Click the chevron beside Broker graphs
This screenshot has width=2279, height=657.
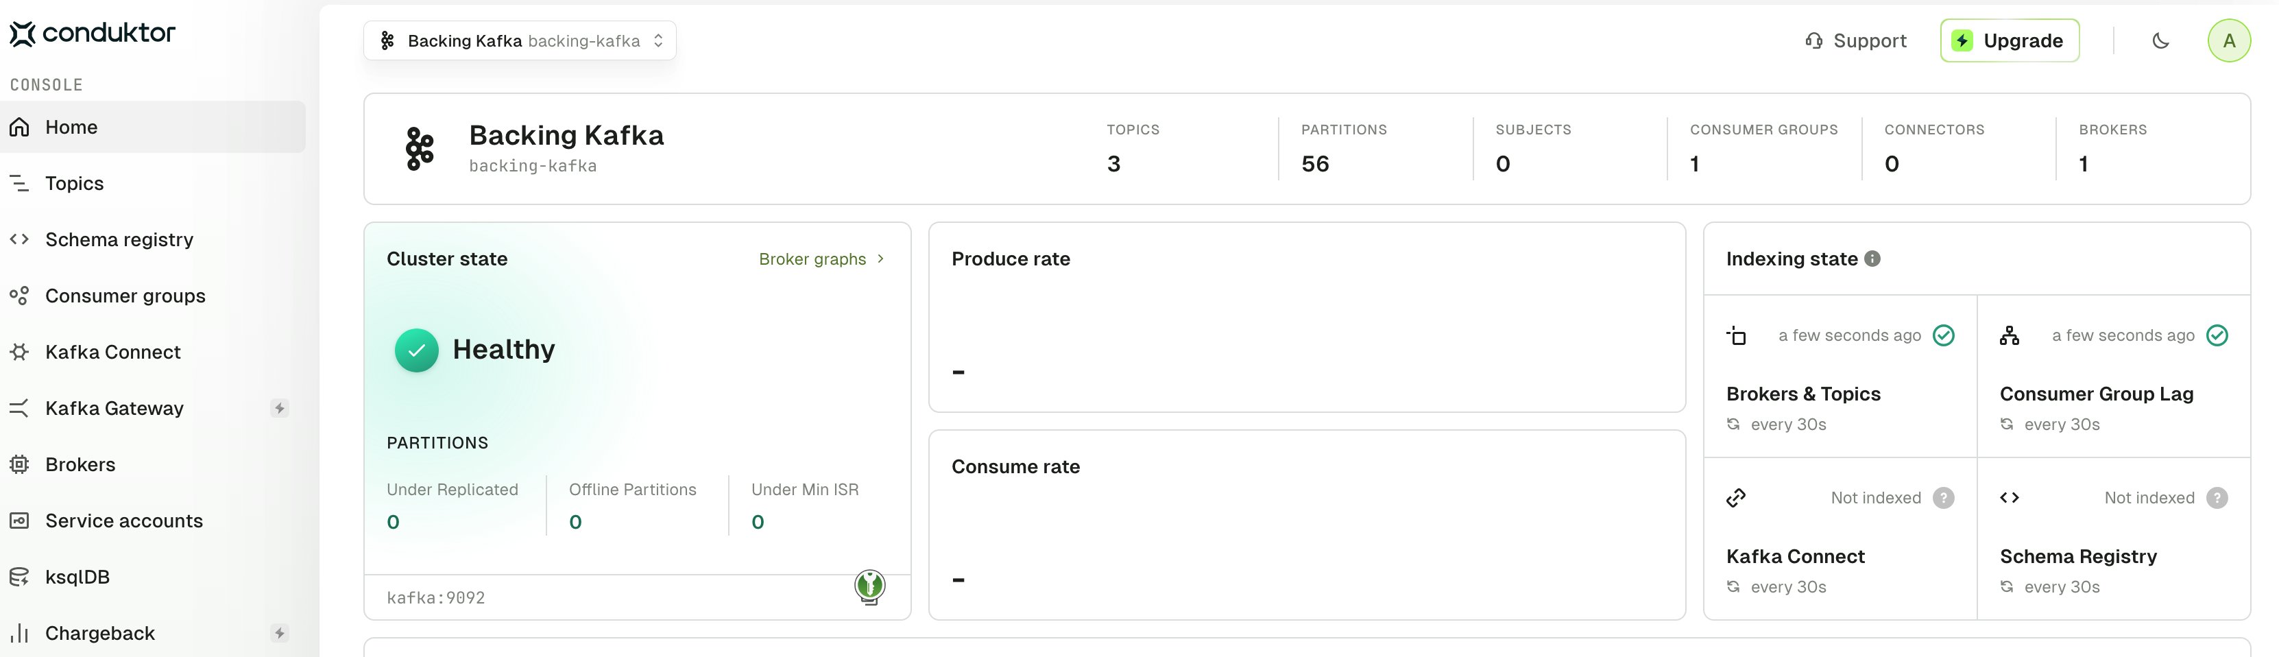click(x=880, y=259)
